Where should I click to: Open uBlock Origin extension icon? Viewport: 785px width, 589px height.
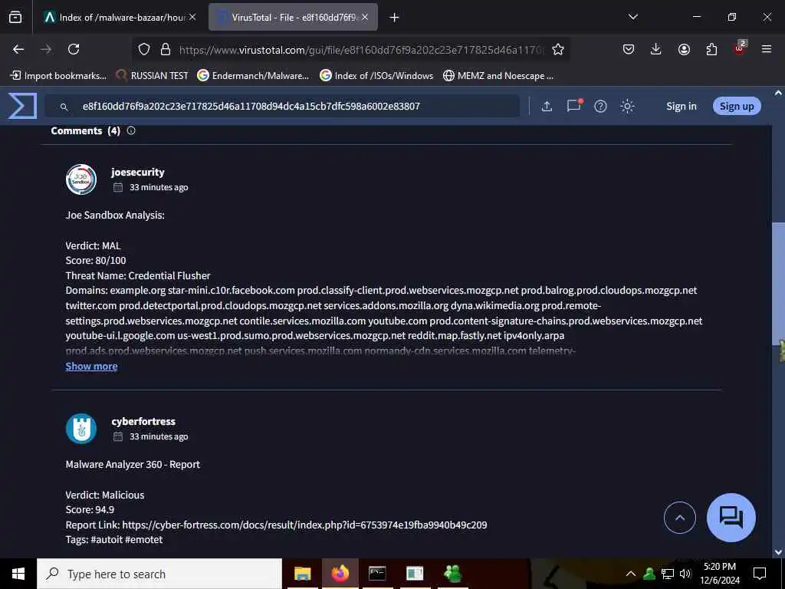pyautogui.click(x=740, y=48)
